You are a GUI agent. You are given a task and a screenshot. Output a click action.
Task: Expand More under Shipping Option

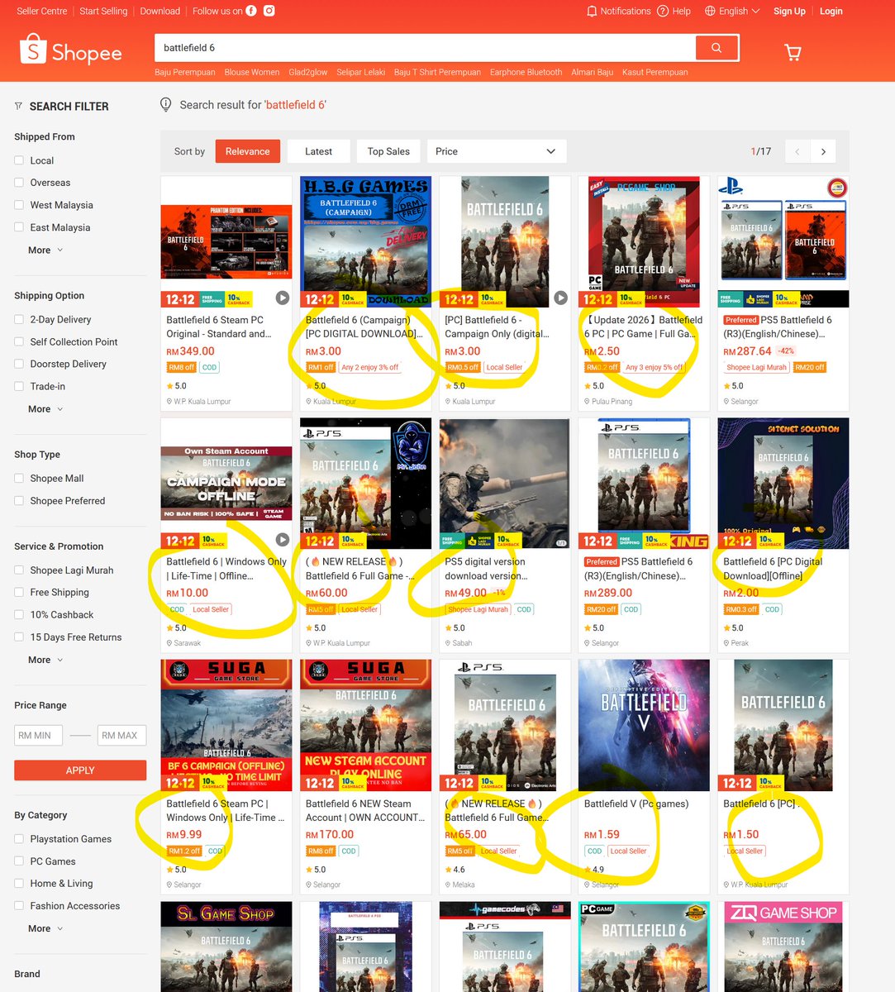coord(45,408)
